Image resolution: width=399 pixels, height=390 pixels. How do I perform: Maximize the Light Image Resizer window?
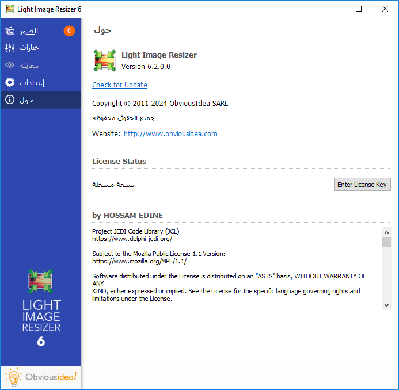coord(359,9)
